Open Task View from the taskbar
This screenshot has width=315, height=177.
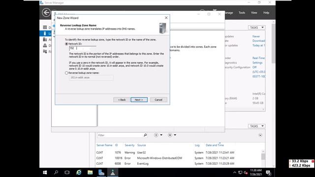point(67,173)
